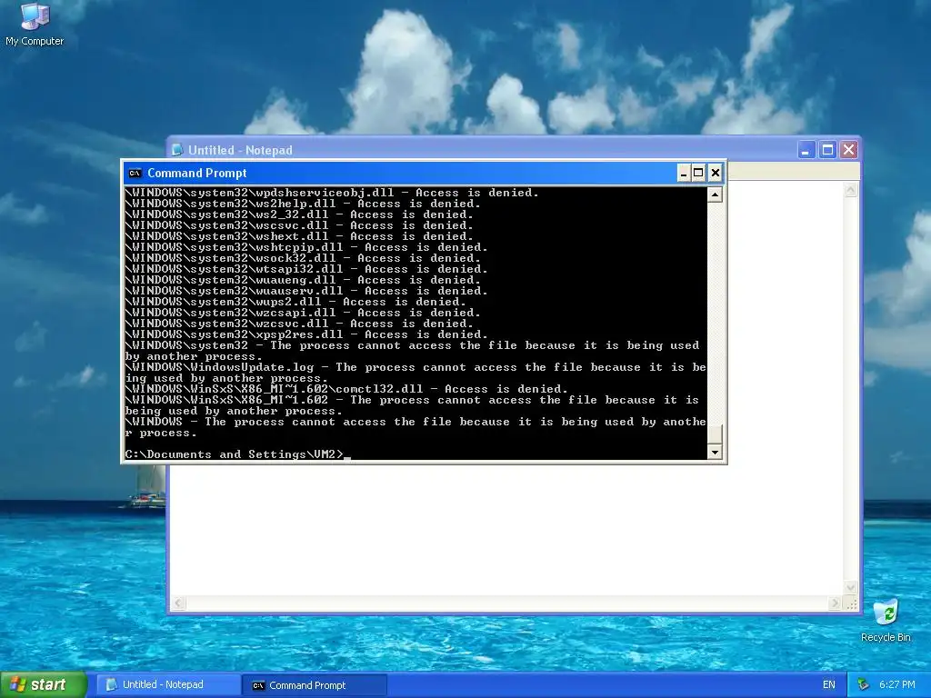Screen dimensions: 931x698
Task: Click the ws2help.dll access denied line
Action: tap(304, 204)
